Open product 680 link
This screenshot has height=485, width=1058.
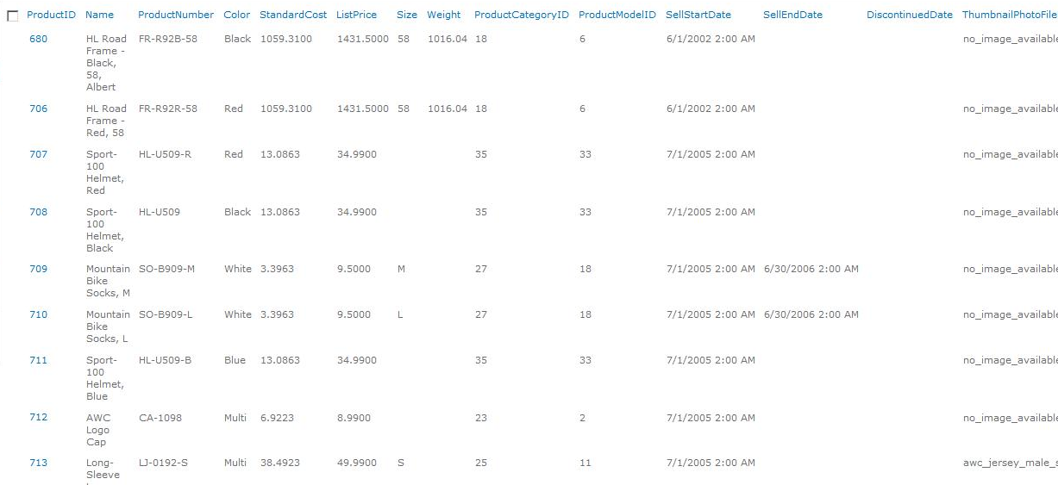point(39,39)
